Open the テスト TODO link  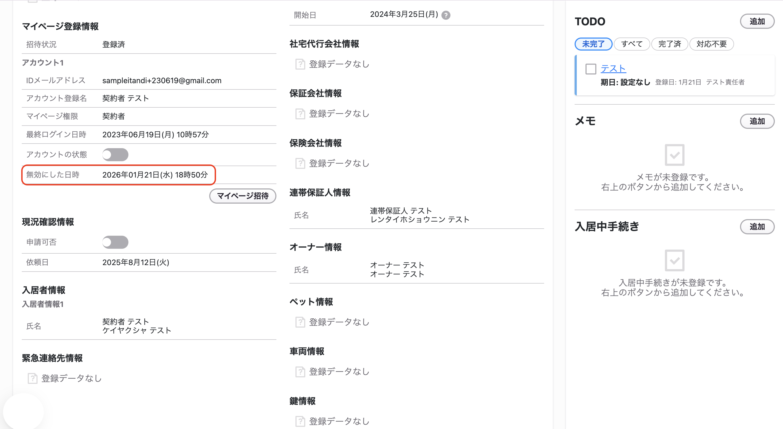613,69
